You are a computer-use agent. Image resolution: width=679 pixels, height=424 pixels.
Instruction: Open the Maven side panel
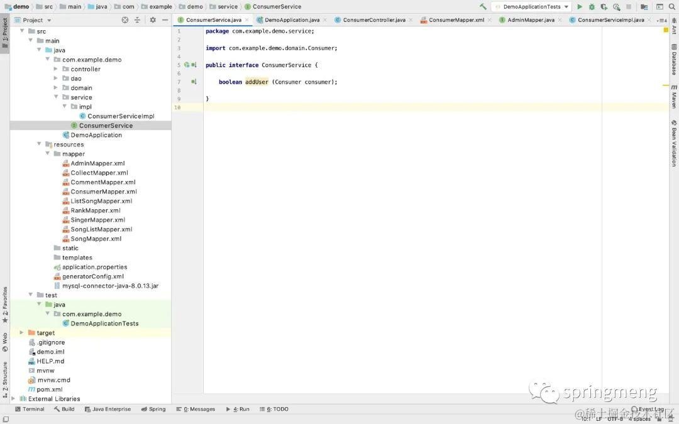[674, 97]
